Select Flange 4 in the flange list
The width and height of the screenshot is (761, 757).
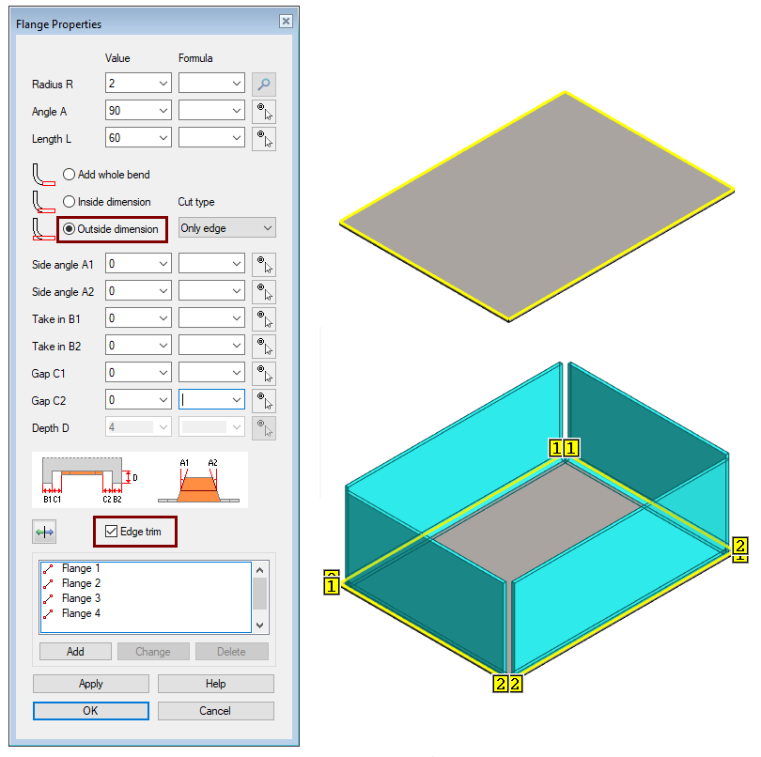(x=81, y=613)
